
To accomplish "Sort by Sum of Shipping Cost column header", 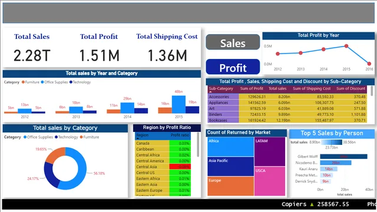I will (x=312, y=89).
